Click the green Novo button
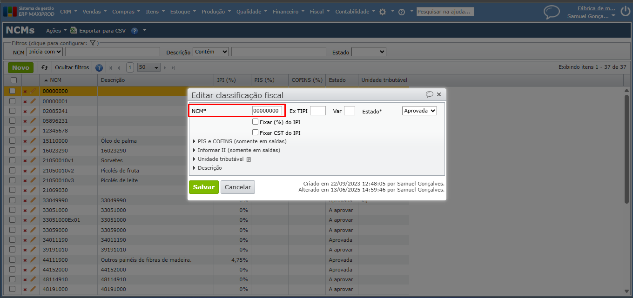Image resolution: width=633 pixels, height=298 pixels. click(20, 67)
